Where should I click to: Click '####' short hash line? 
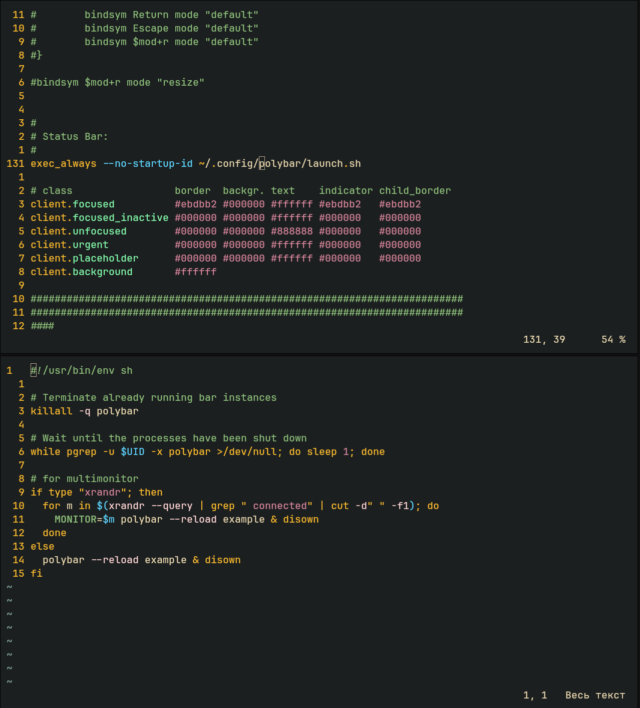pyautogui.click(x=43, y=326)
